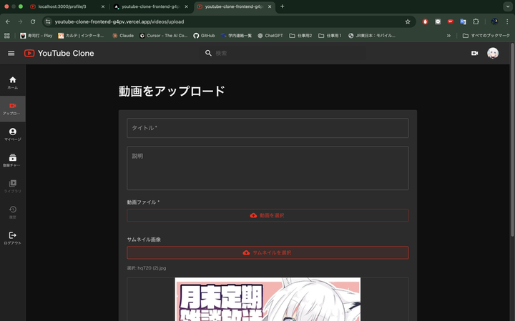Close the localhost:3000/profile/3 tab

(x=103, y=6)
